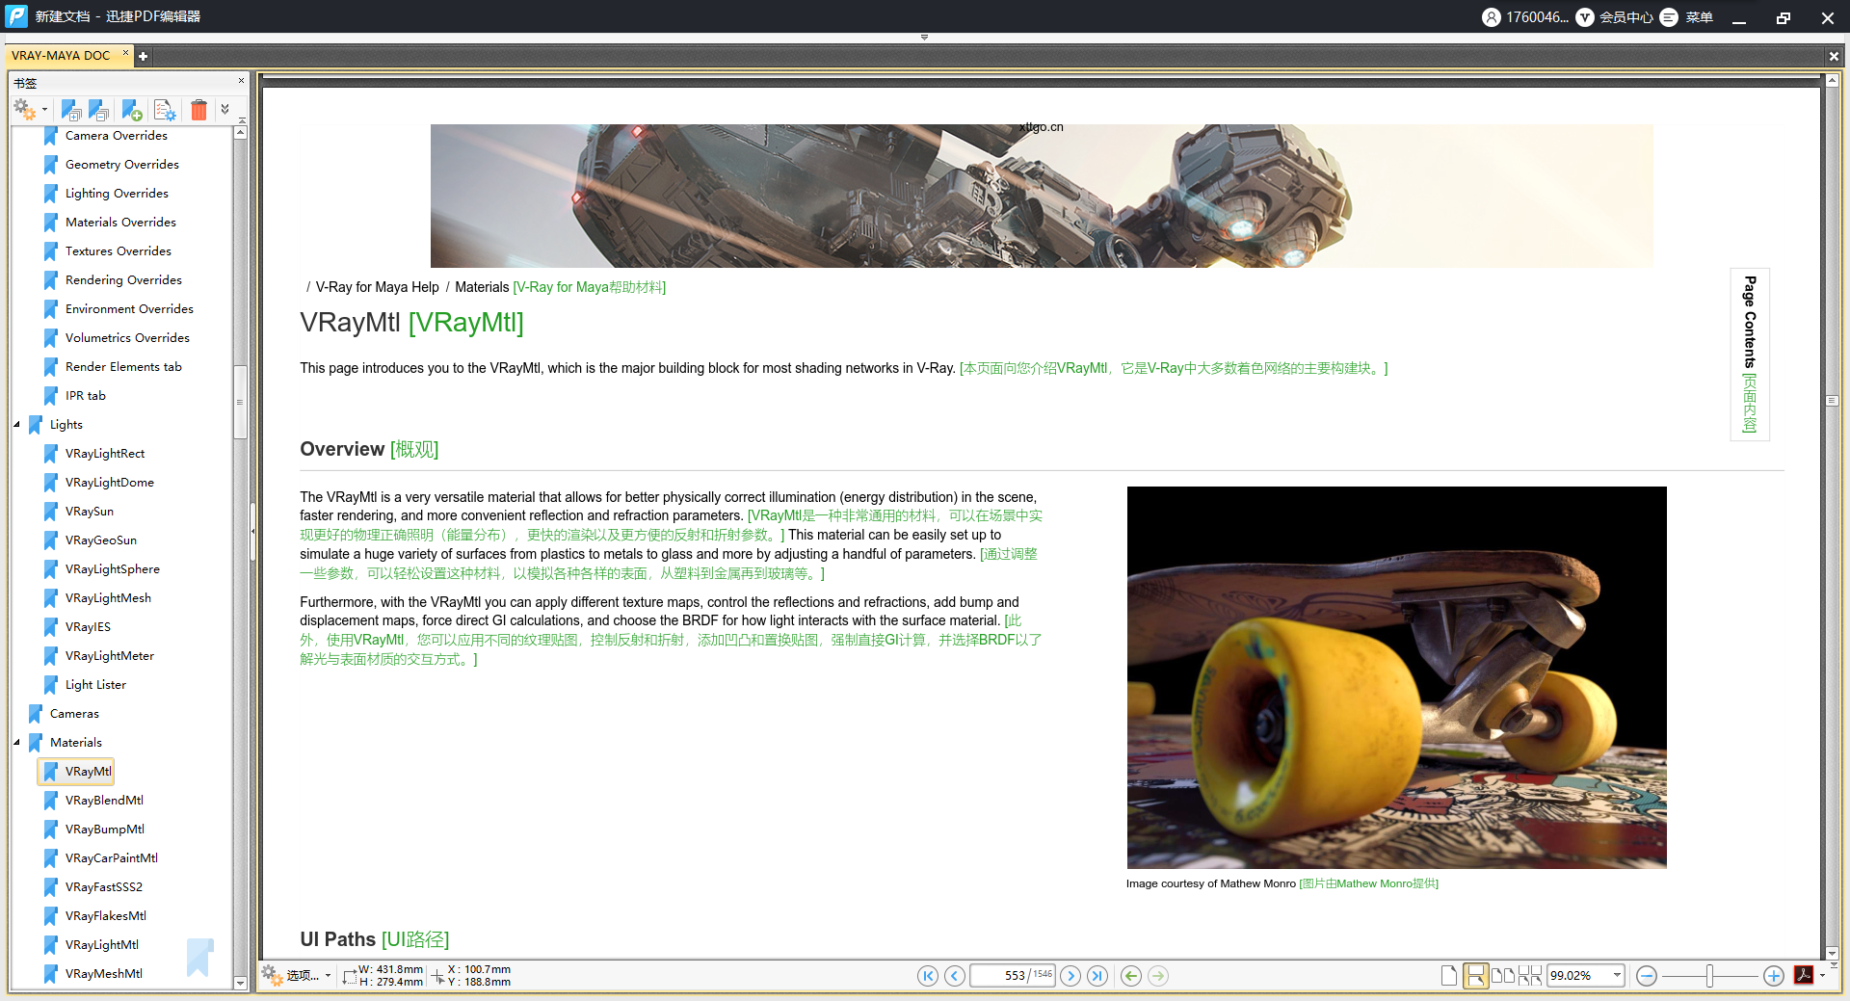Open the 菜单 main menu
This screenshot has height=1001, width=1850.
pyautogui.click(x=1686, y=17)
